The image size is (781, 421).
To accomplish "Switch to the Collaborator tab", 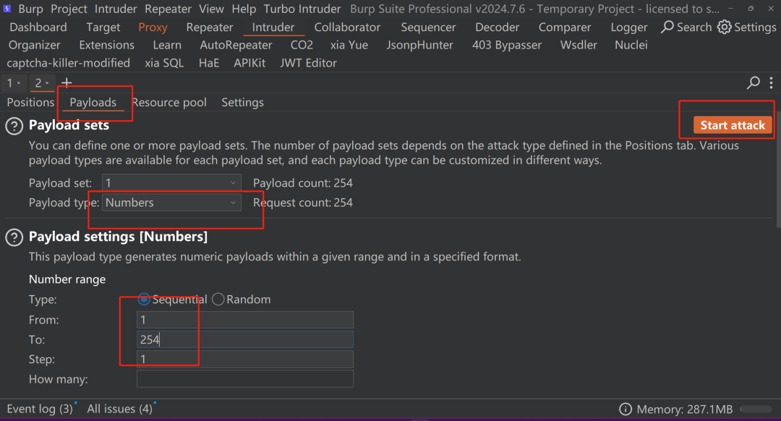I will pos(347,27).
